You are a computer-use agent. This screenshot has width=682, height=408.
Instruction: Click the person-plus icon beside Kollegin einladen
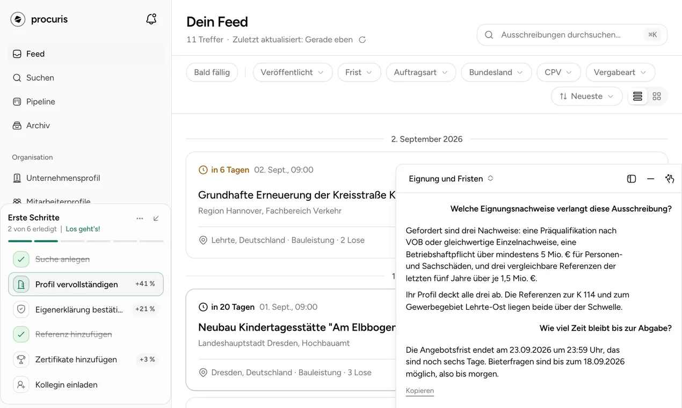tap(21, 385)
